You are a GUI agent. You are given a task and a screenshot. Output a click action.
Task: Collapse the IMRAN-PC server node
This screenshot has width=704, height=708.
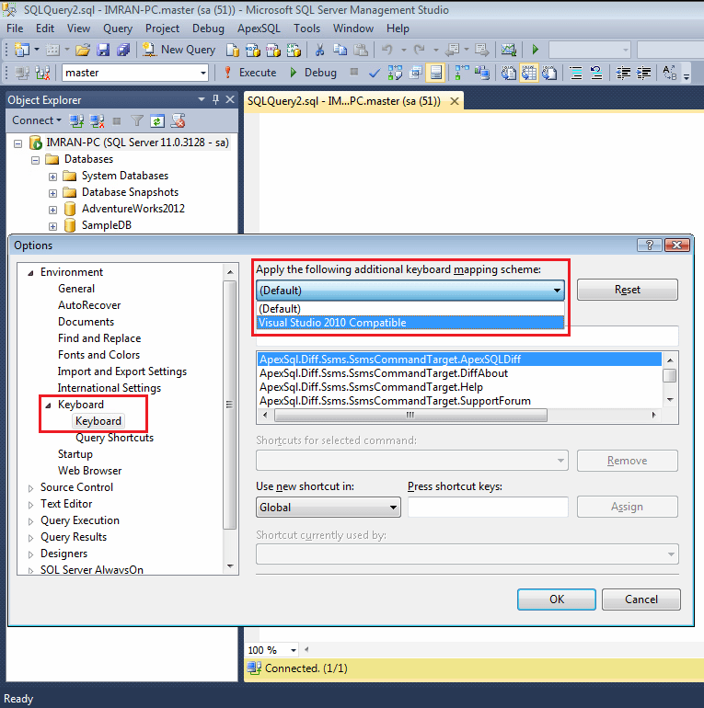18,143
